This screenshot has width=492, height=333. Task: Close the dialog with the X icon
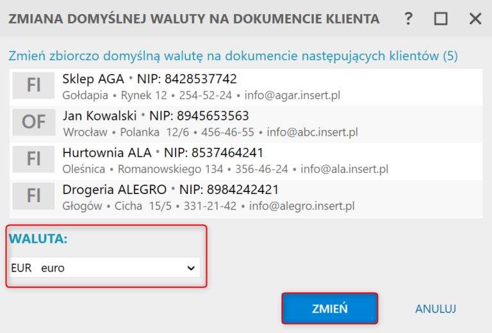point(475,19)
